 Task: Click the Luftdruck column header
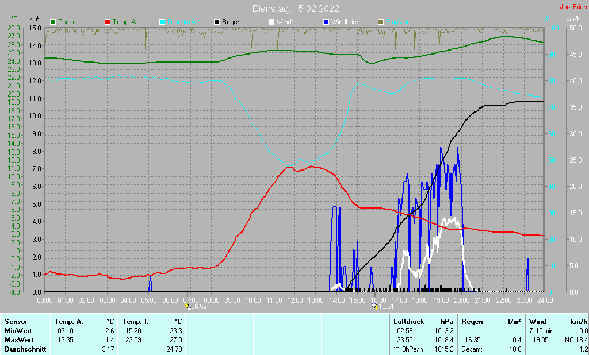tap(409, 322)
